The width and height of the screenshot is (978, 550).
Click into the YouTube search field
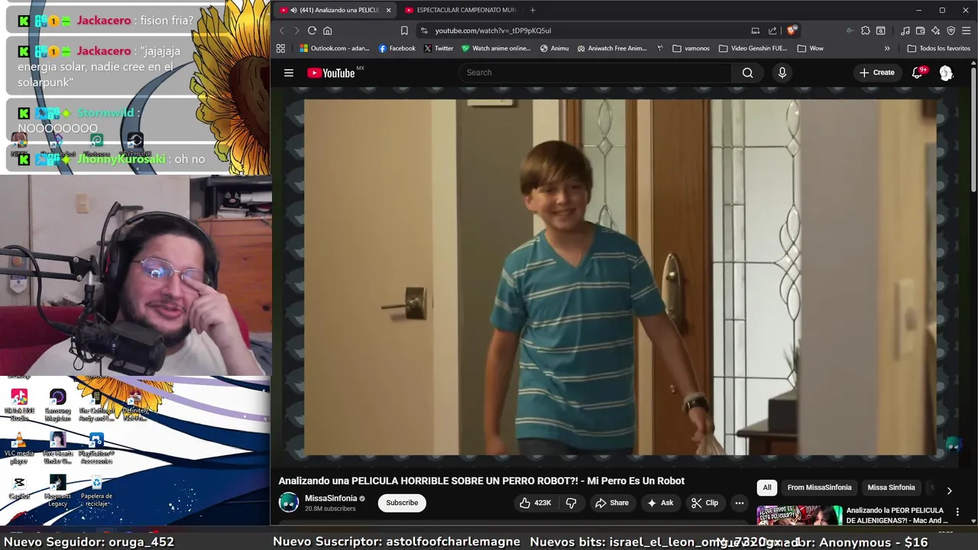point(595,73)
